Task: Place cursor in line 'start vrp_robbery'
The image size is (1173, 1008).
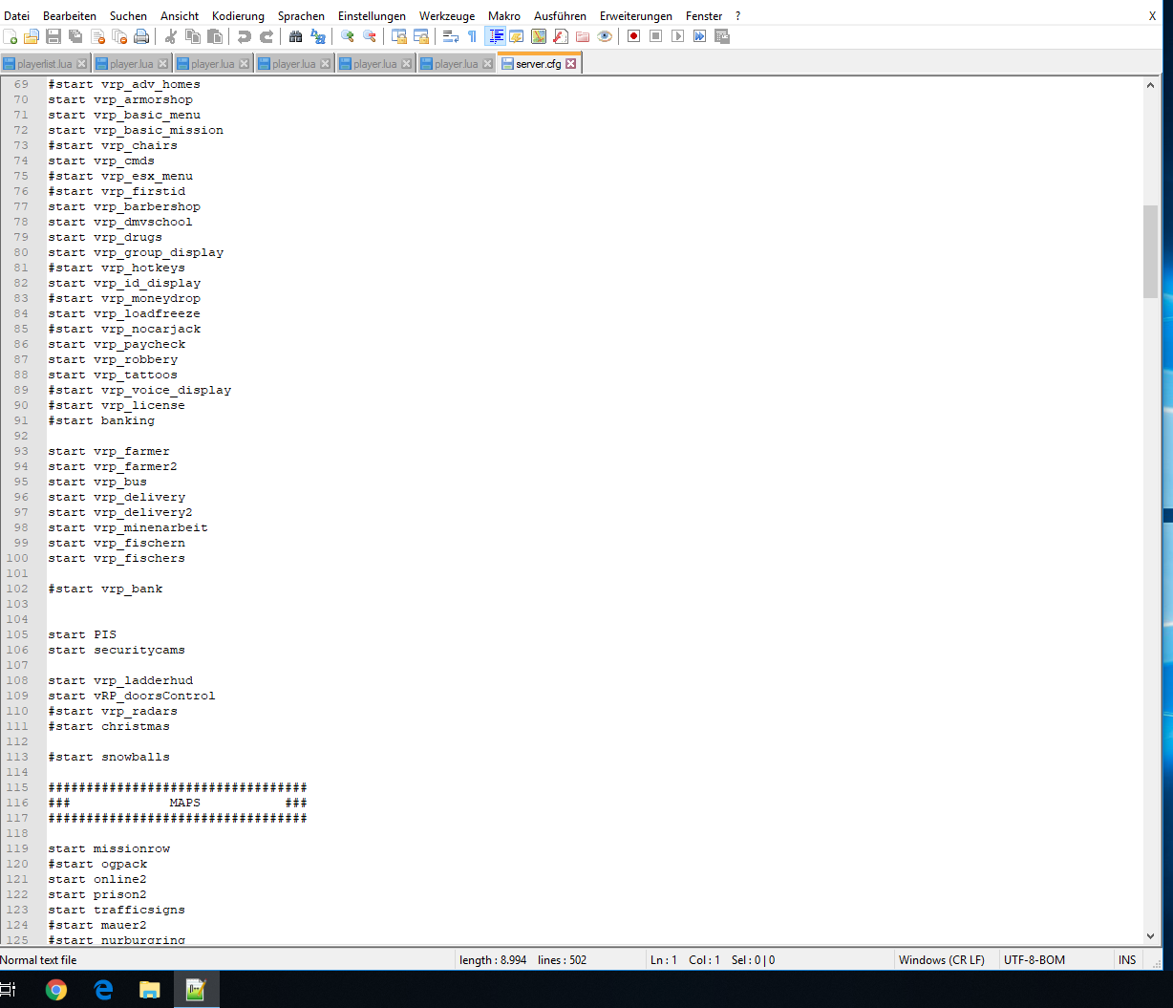Action: point(113,359)
